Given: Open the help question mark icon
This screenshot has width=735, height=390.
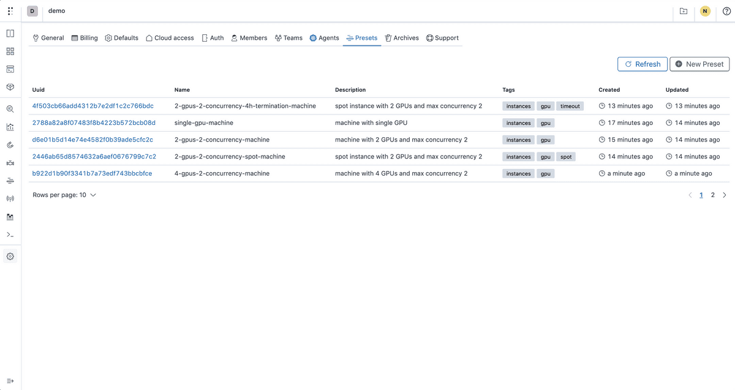Looking at the screenshot, I should (x=726, y=11).
